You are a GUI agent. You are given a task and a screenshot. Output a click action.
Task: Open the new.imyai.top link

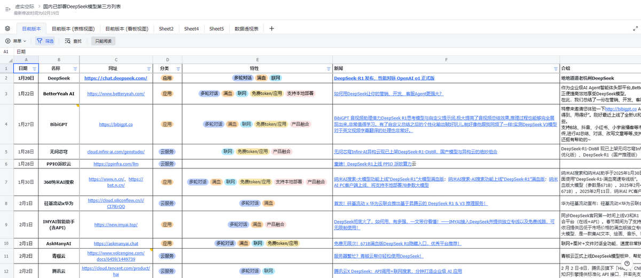pyautogui.click(x=116, y=225)
